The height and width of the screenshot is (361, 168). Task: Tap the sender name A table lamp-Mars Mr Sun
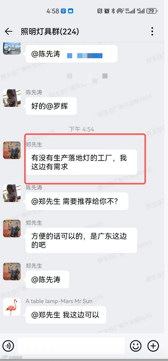[x=59, y=301]
